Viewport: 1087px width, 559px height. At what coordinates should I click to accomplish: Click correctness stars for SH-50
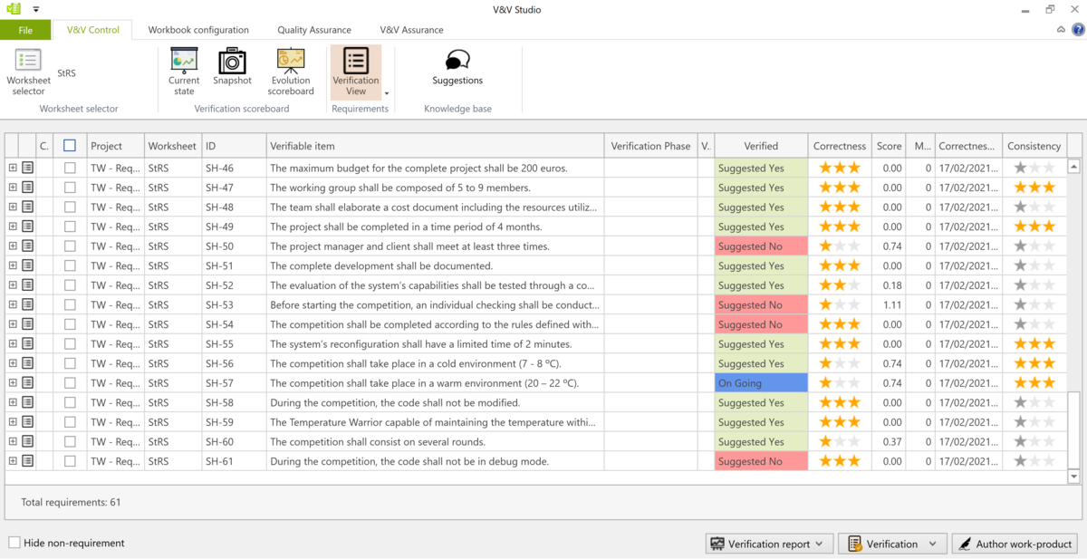(x=840, y=246)
